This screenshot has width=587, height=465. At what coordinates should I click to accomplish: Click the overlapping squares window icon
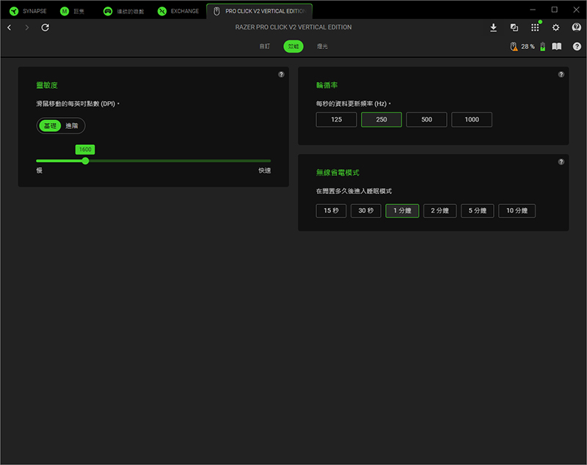pos(514,27)
